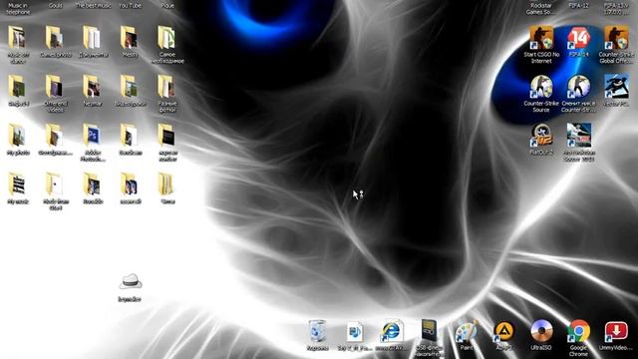Select the USB flash drive memory card icon
Screen dimensions: 638x359
[429, 338]
